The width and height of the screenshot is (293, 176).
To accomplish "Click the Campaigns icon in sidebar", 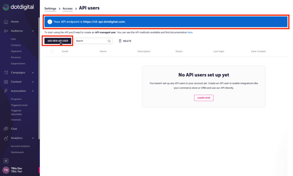I will point(6,72).
